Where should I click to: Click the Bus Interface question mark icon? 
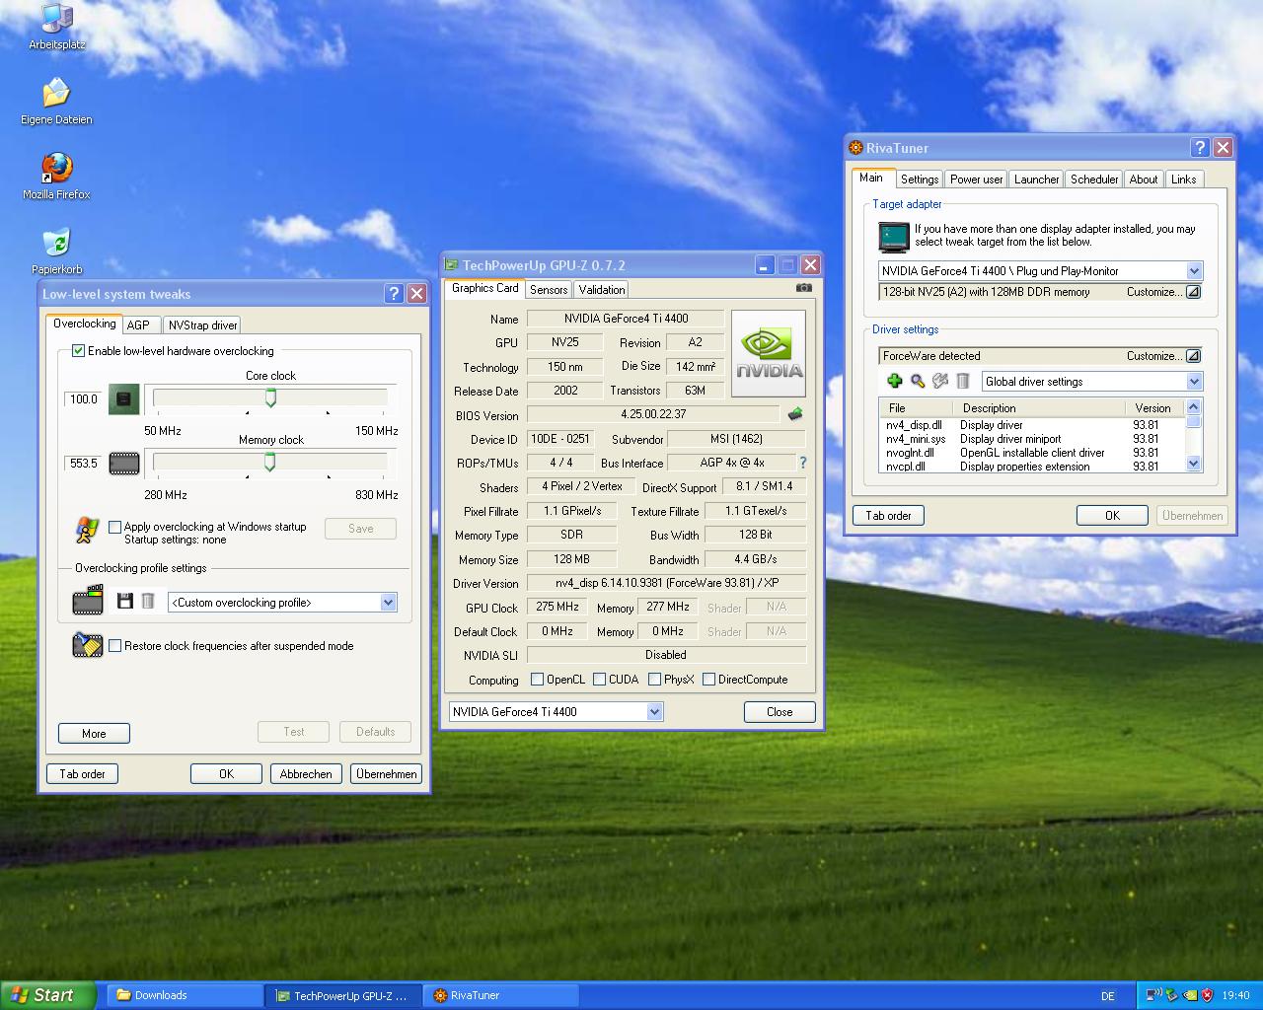click(x=802, y=463)
